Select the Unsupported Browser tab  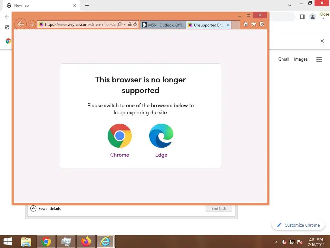(x=209, y=25)
